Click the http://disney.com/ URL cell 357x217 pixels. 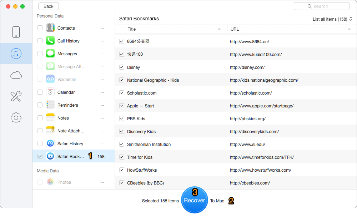click(247, 67)
